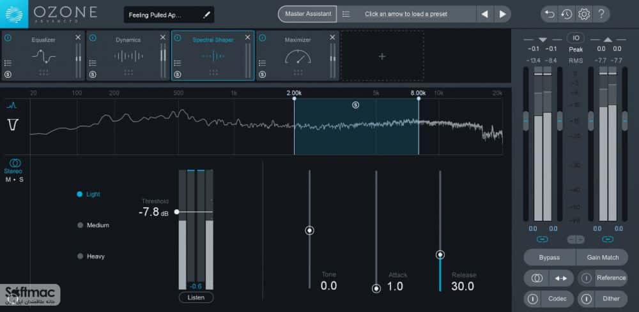Click the Release 30.0 value
This screenshot has height=312, width=639.
pyautogui.click(x=463, y=286)
